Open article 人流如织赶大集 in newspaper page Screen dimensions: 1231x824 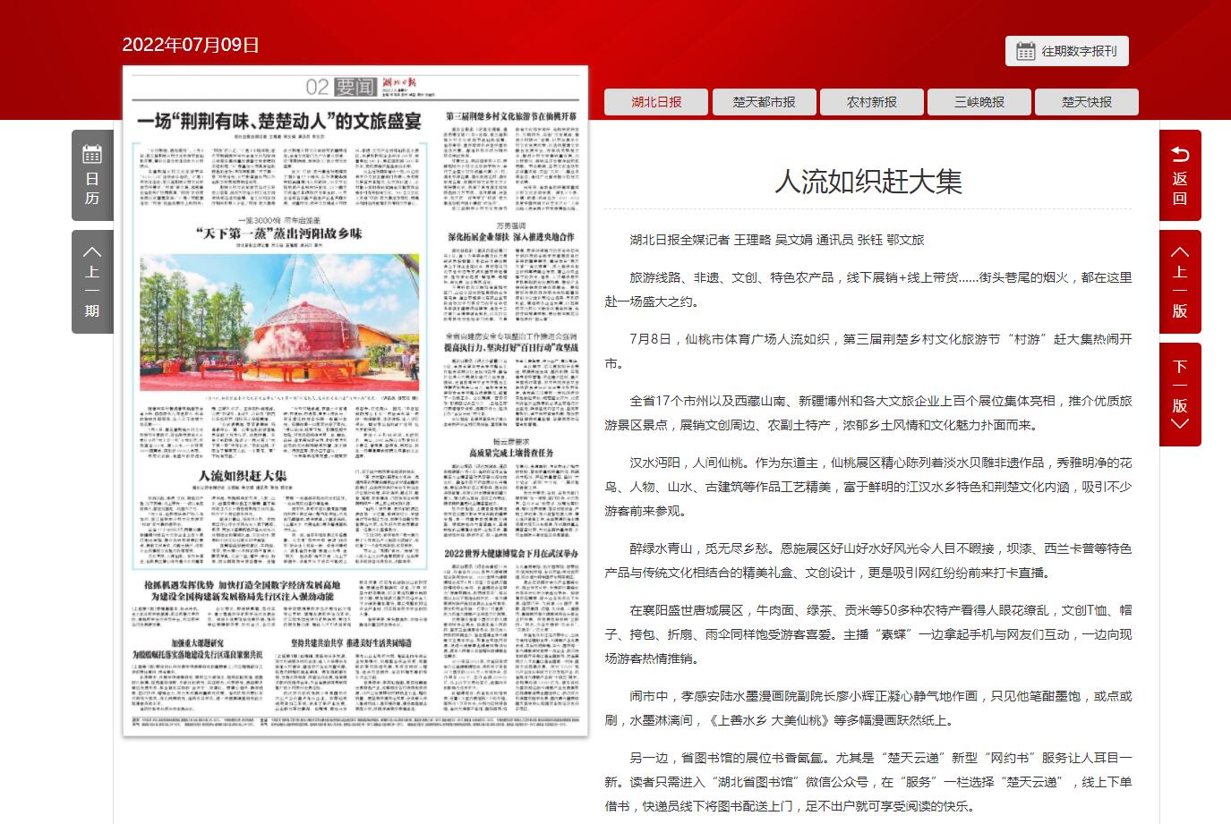[243, 476]
